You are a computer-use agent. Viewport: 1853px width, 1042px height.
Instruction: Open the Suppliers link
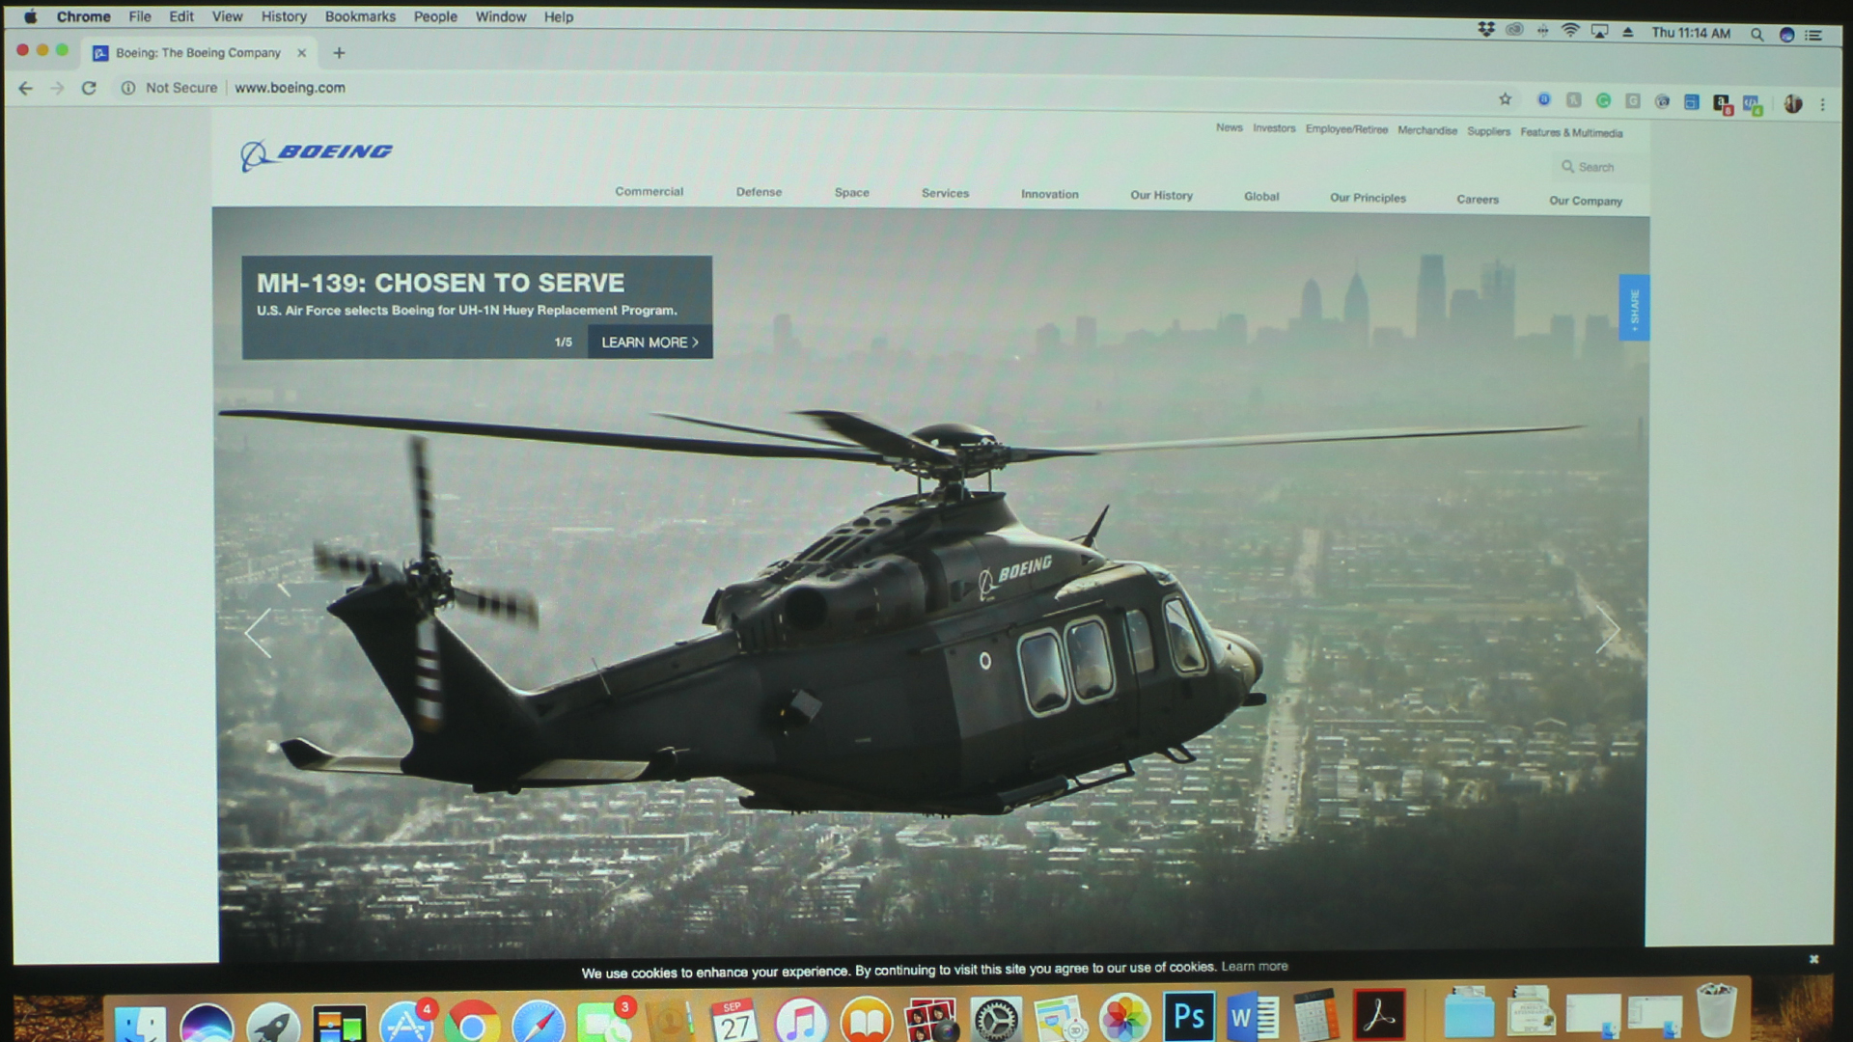[x=1488, y=131]
